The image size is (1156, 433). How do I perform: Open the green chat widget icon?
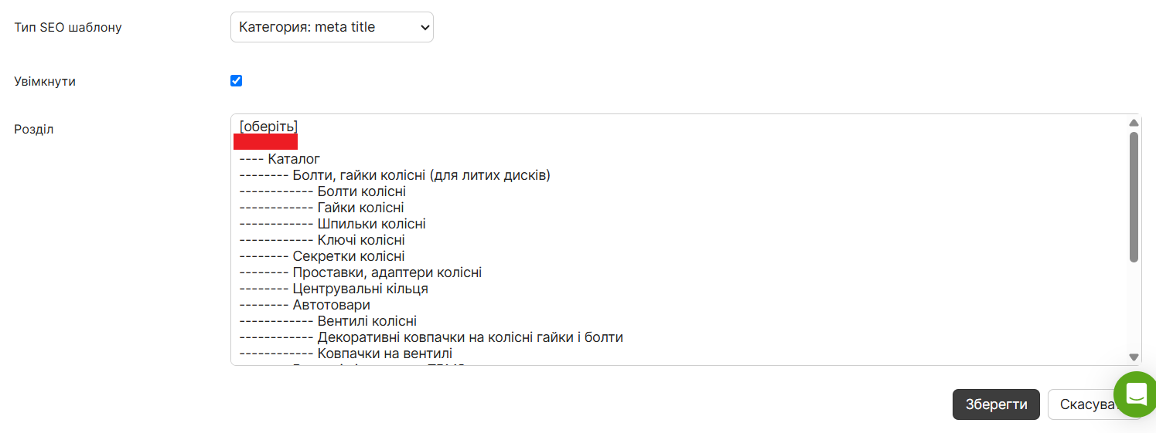tap(1136, 394)
